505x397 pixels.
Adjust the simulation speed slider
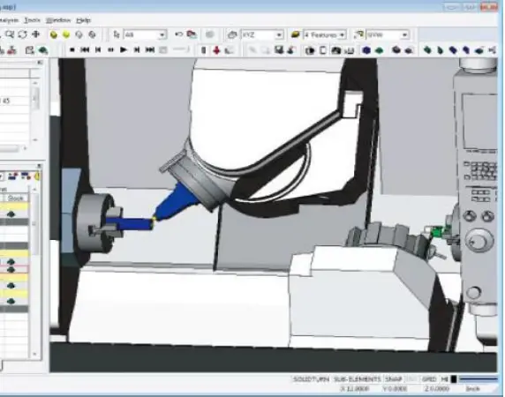coord(181,49)
